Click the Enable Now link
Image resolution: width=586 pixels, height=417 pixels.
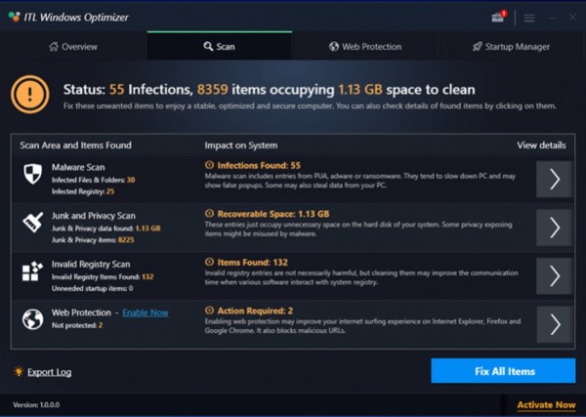click(146, 313)
